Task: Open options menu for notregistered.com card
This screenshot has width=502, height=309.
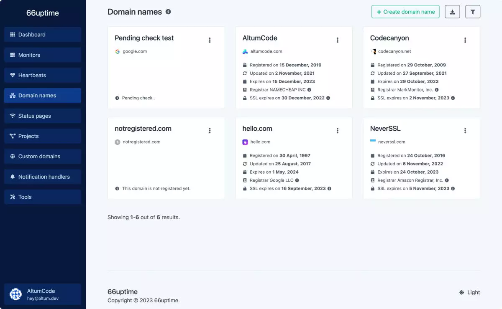Action: tap(210, 131)
